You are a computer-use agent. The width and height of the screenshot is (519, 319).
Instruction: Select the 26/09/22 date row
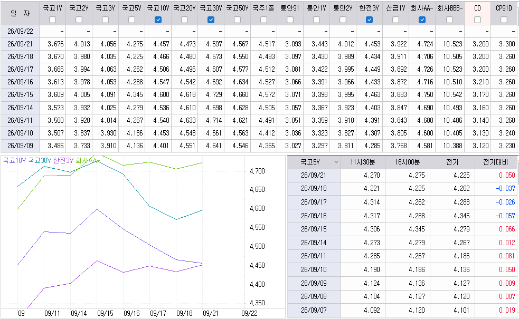20,32
